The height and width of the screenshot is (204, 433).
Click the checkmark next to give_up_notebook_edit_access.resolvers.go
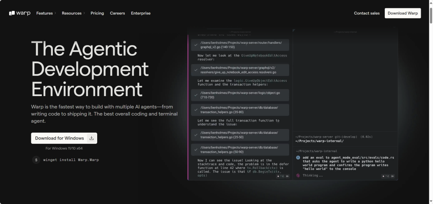point(196,70)
